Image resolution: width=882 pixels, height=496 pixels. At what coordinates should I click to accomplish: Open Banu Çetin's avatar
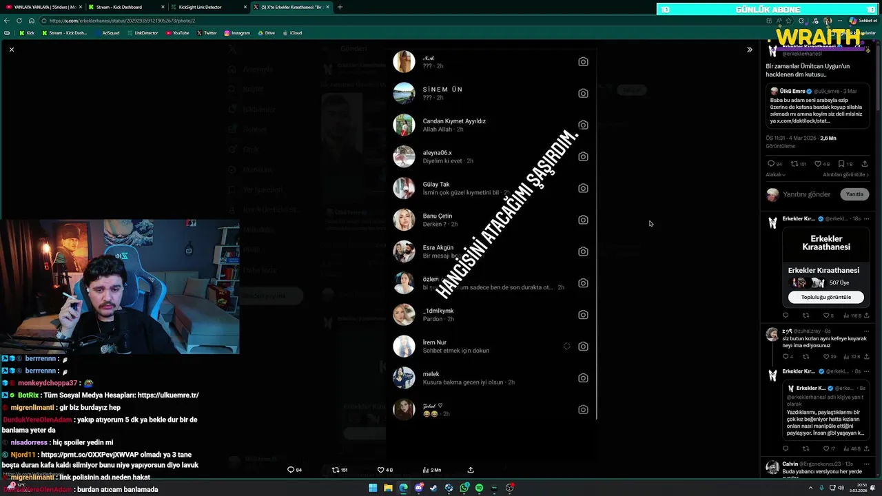(x=404, y=220)
